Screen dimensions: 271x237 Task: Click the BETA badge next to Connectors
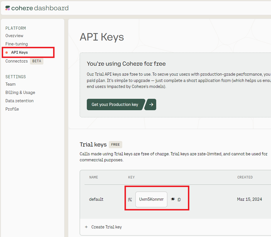37,61
